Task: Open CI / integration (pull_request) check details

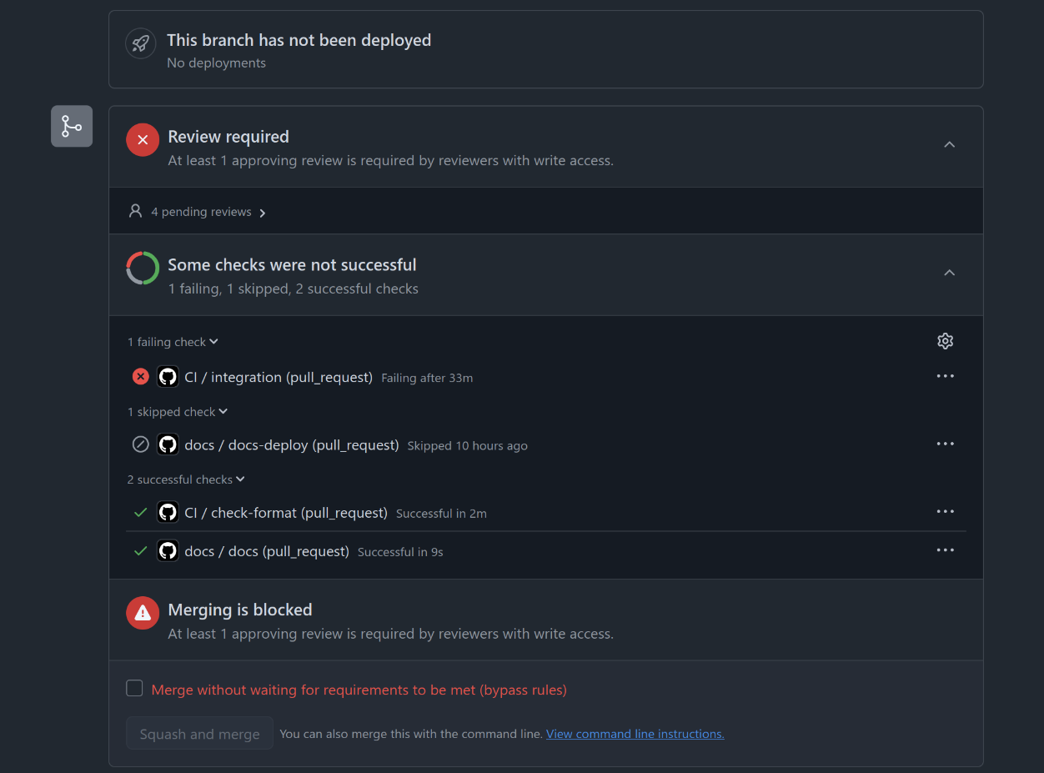Action: click(x=279, y=377)
